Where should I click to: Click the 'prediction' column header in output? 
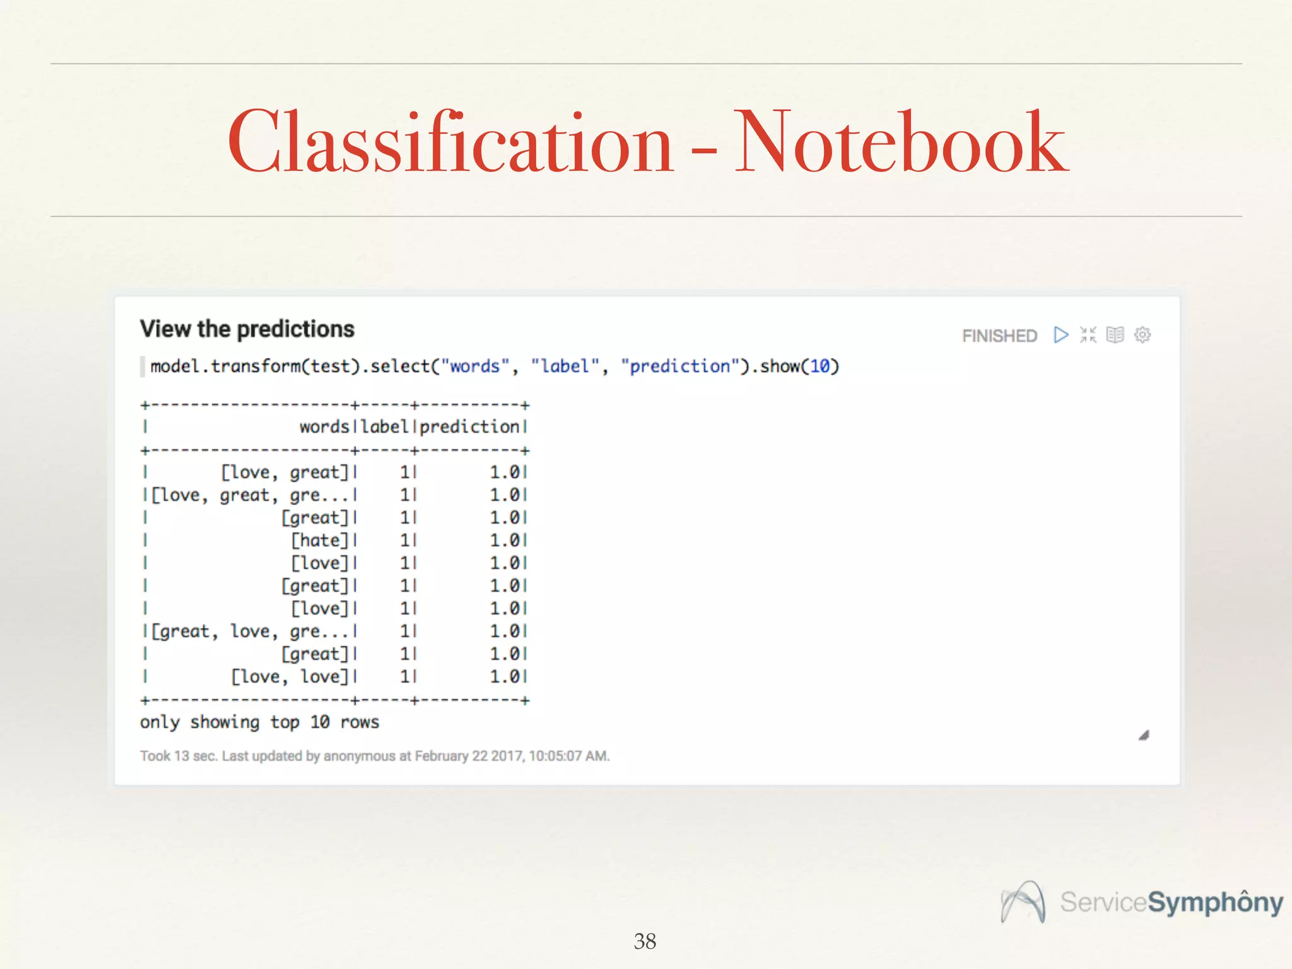pyautogui.click(x=469, y=427)
